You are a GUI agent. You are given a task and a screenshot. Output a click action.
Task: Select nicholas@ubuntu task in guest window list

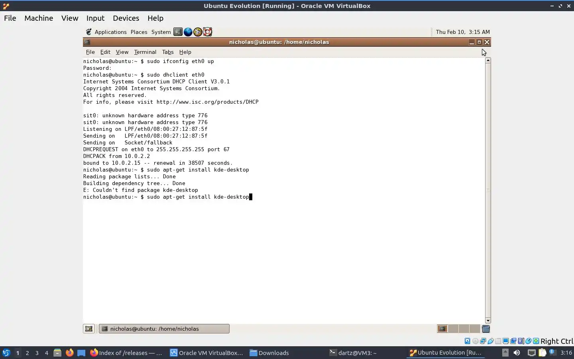[x=164, y=329]
